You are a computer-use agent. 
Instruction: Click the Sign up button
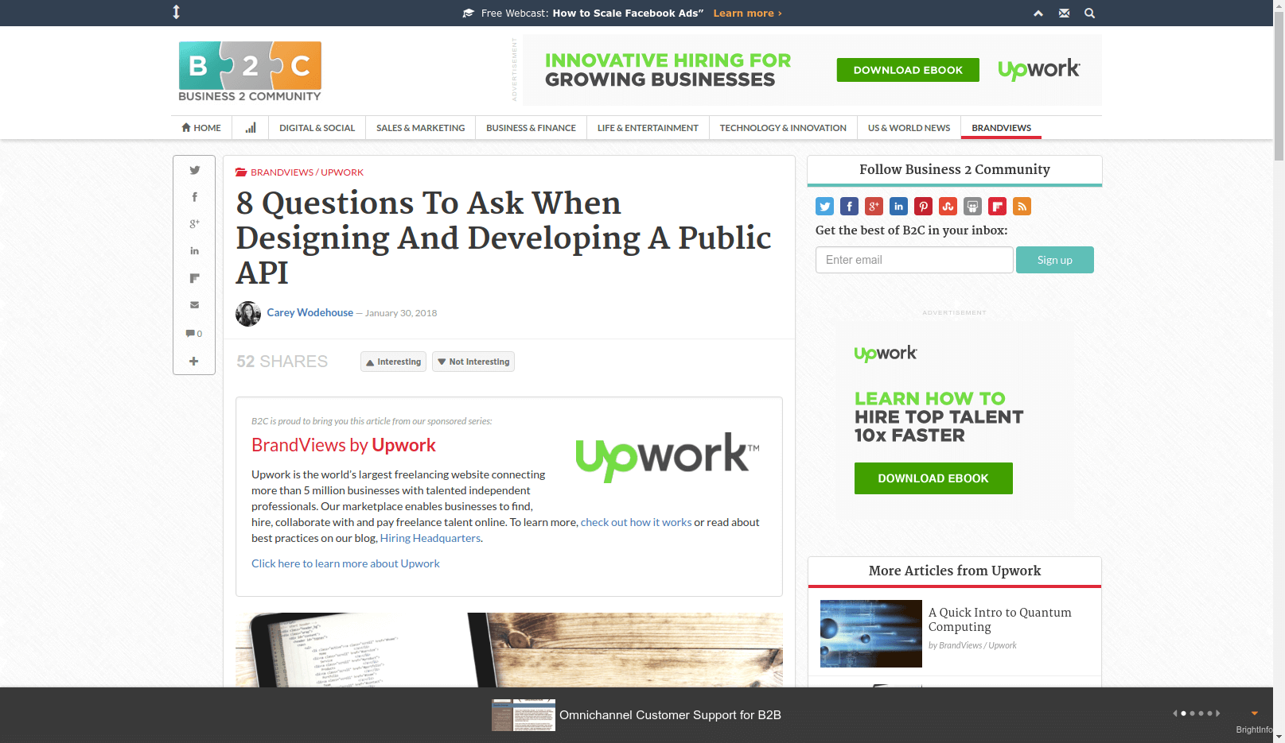pyautogui.click(x=1055, y=260)
